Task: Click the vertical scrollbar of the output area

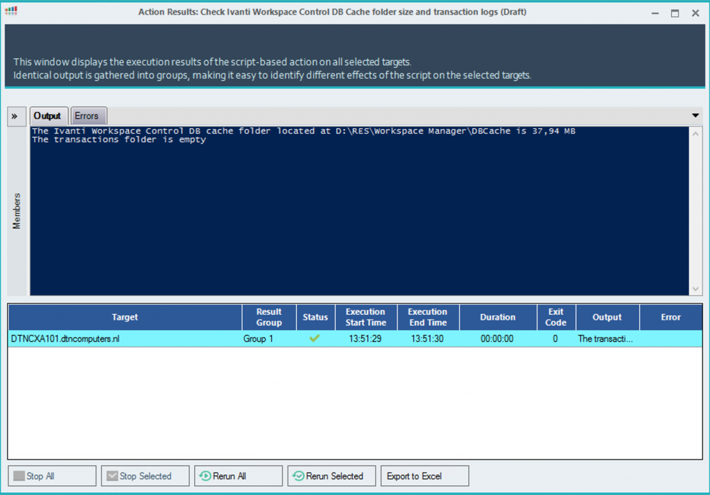Action: tap(695, 208)
